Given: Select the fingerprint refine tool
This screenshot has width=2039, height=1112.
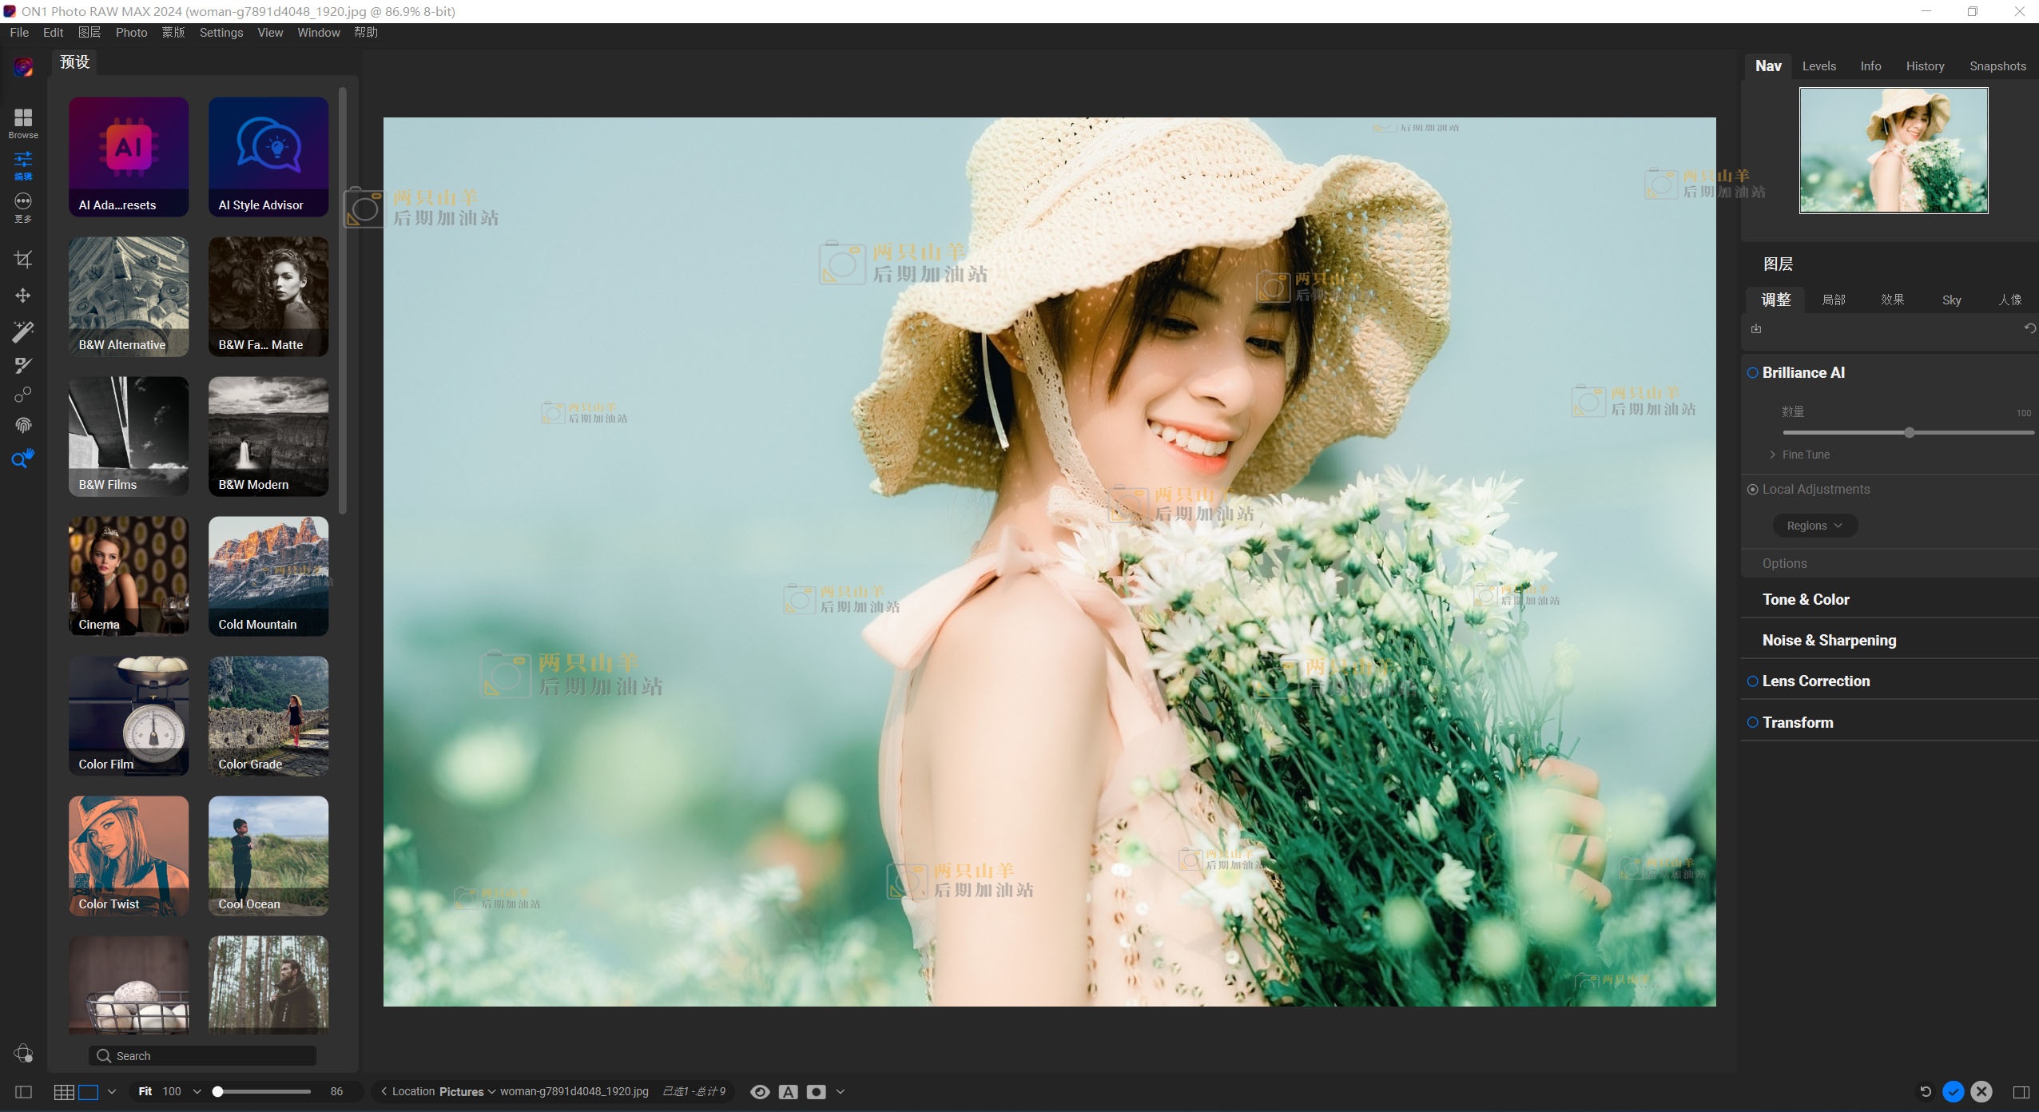Looking at the screenshot, I should [x=23, y=425].
